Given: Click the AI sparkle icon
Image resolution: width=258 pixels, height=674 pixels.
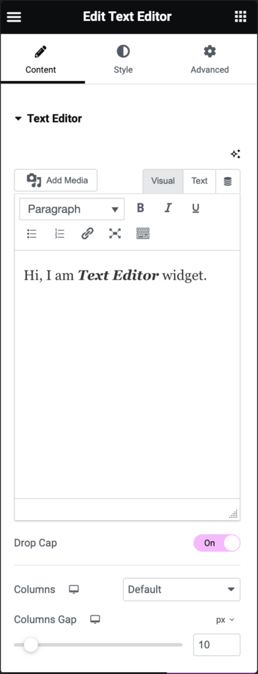Looking at the screenshot, I should coord(235,154).
